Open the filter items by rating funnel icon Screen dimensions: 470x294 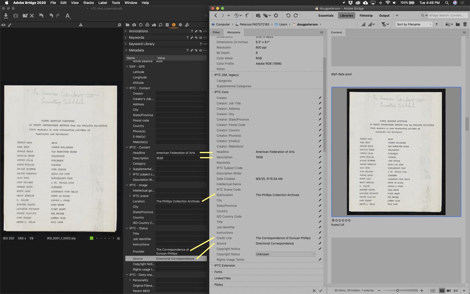384,24
